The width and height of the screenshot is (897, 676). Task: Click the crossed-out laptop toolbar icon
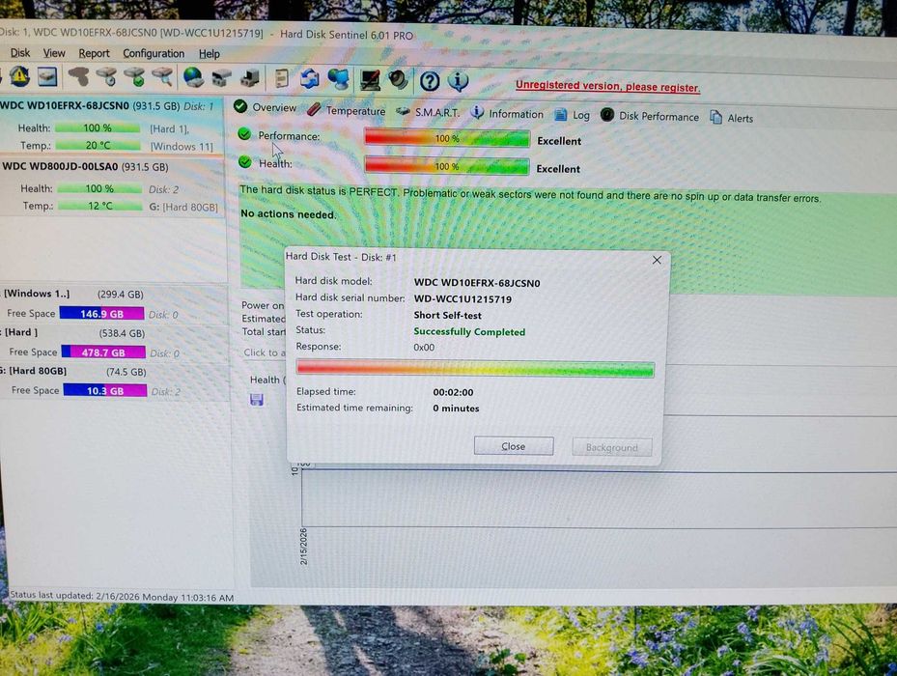(x=370, y=80)
